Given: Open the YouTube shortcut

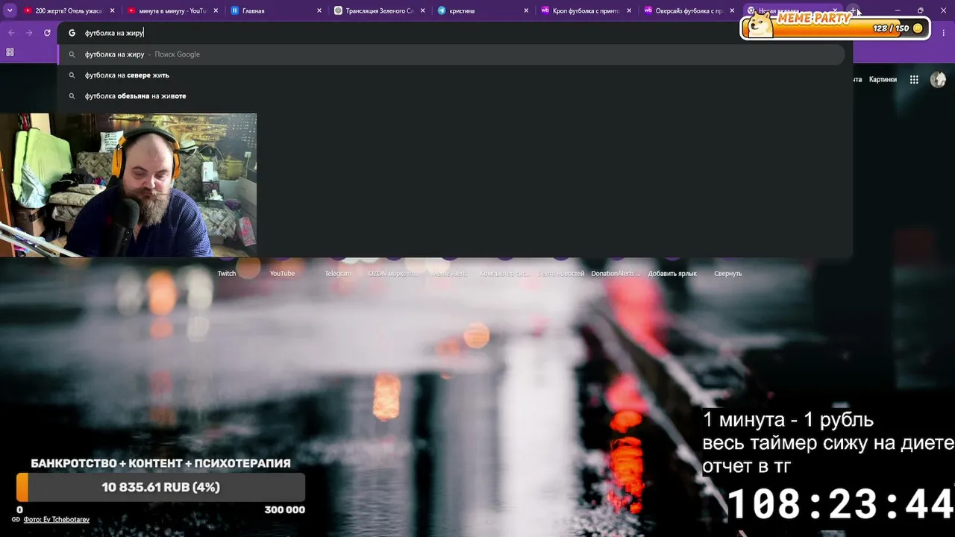Looking at the screenshot, I should 282,273.
